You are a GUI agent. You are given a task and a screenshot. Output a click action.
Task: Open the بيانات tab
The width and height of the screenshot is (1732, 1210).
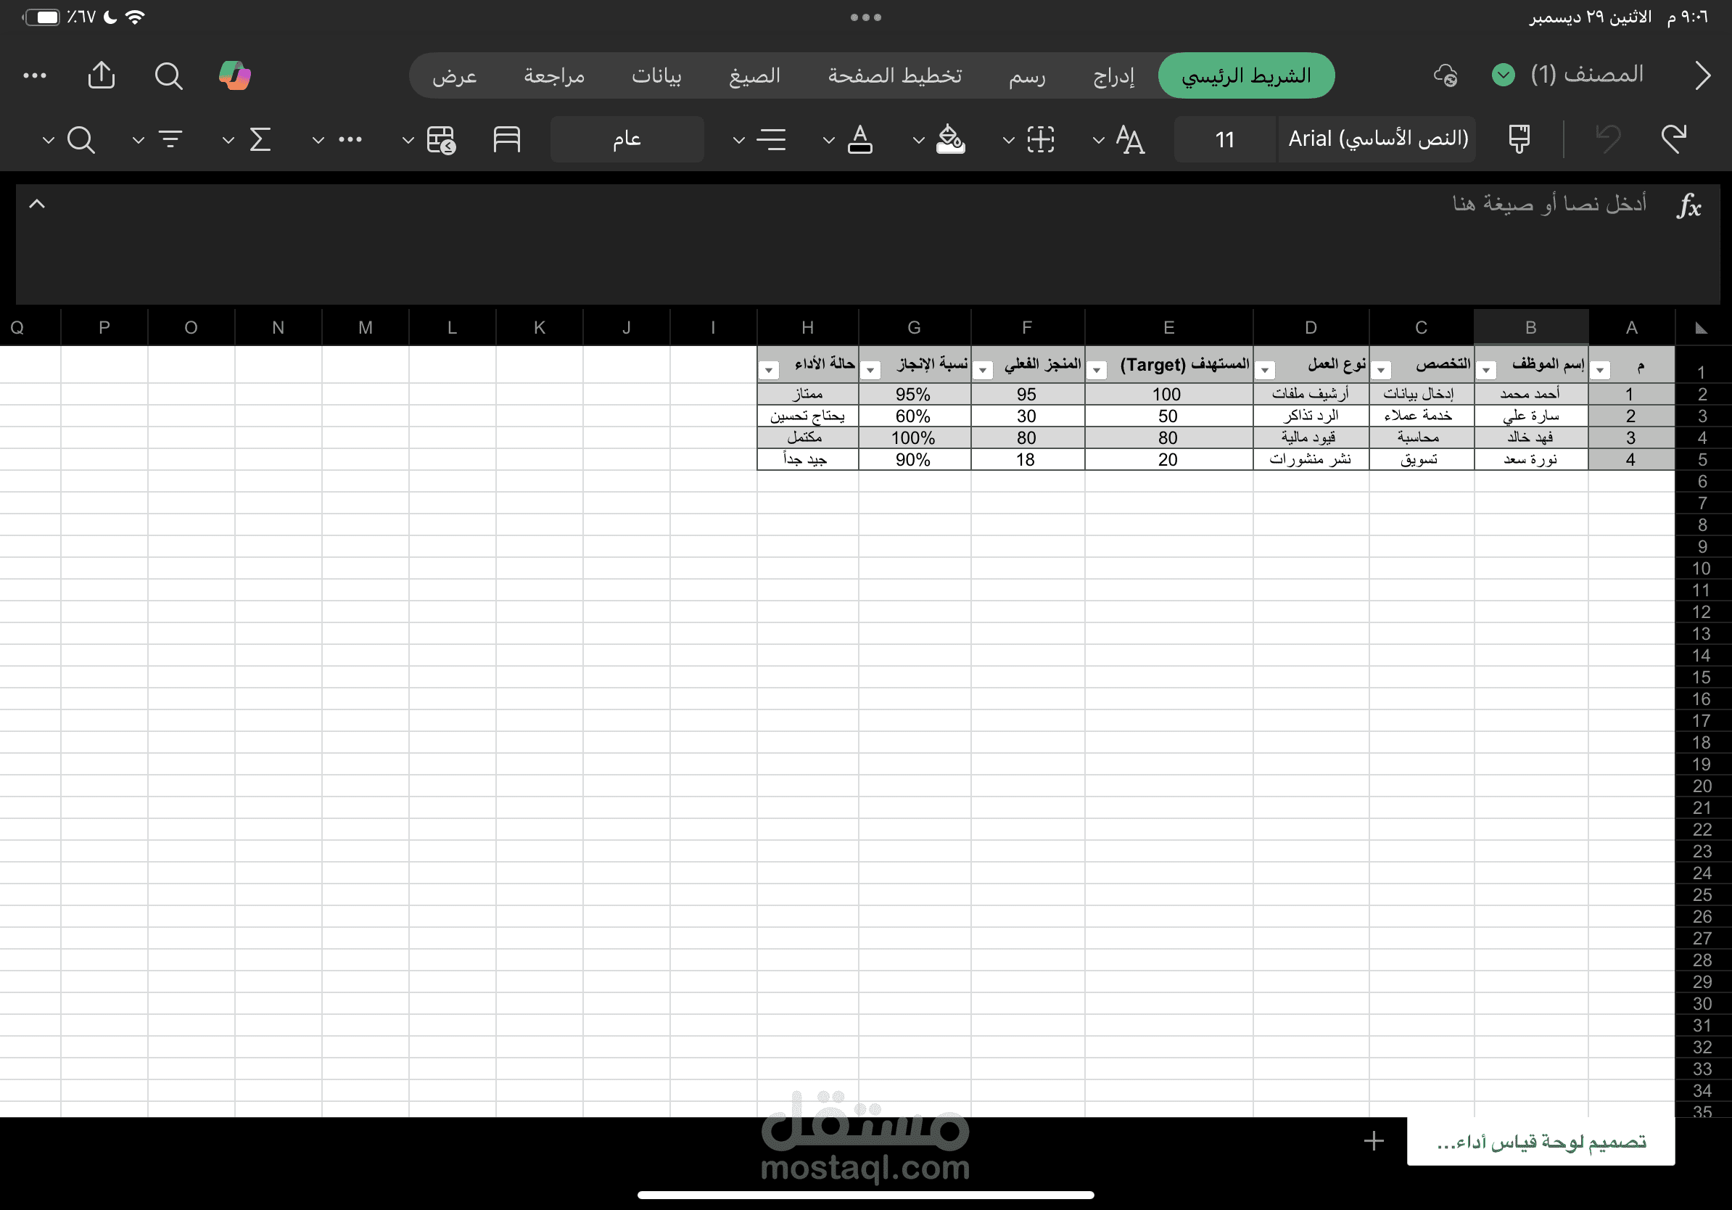pyautogui.click(x=656, y=75)
